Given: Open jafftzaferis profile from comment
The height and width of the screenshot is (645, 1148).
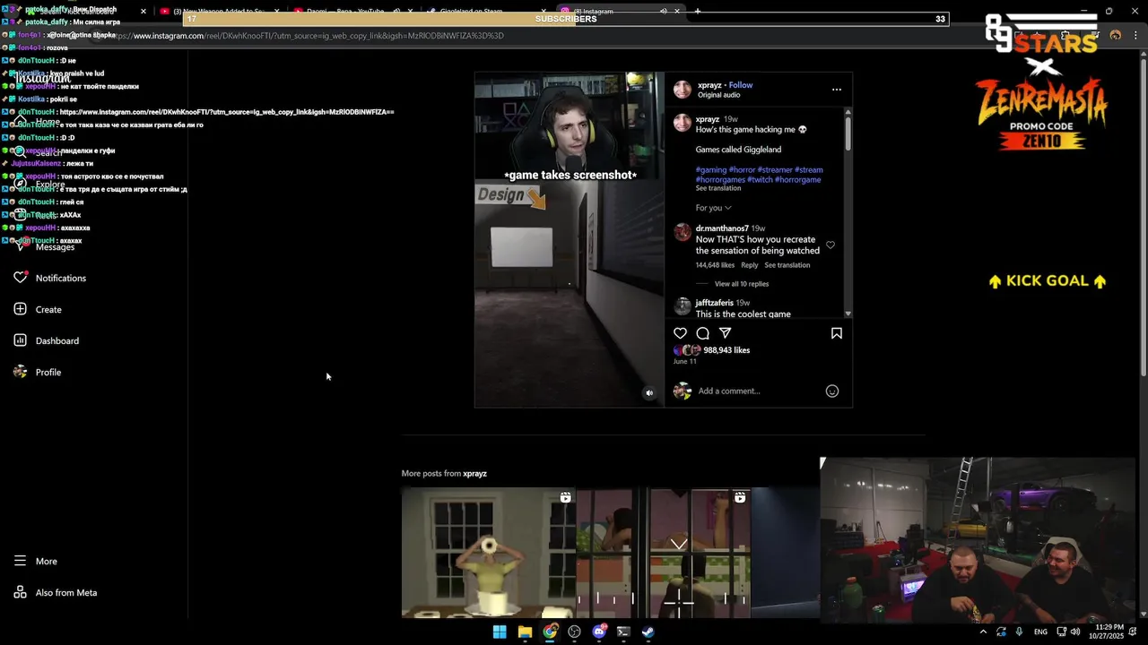Looking at the screenshot, I should coord(715,303).
